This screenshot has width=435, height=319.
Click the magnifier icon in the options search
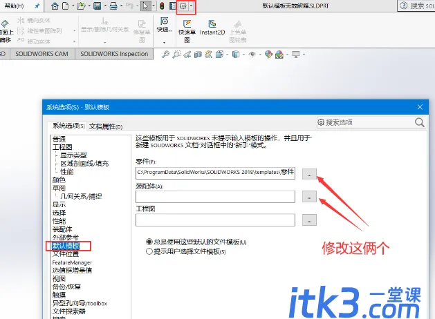tap(419, 122)
